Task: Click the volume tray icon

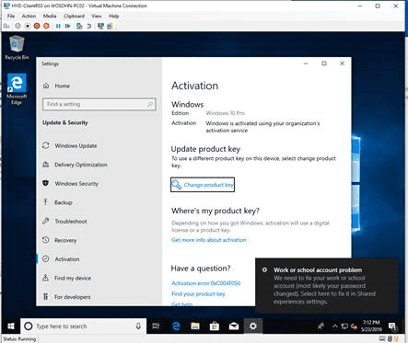Action: (354, 326)
